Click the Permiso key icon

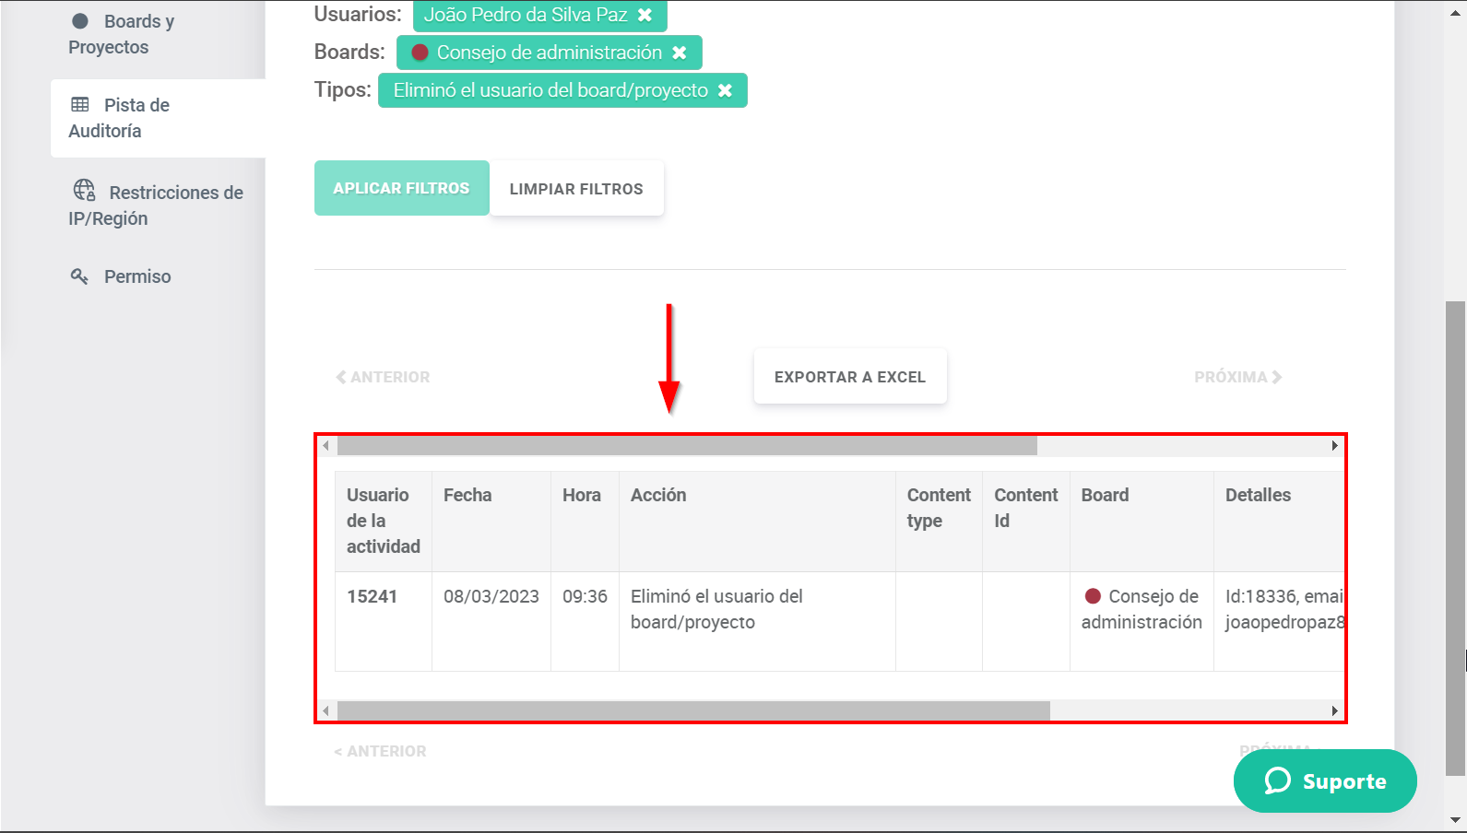(80, 276)
